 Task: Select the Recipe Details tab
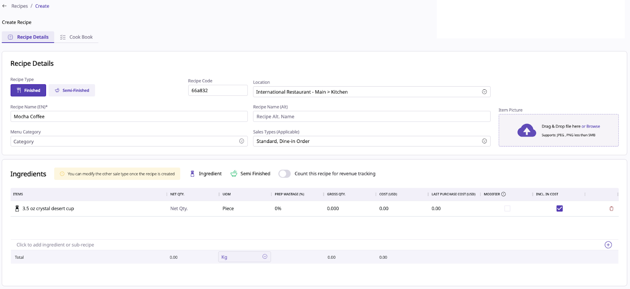coord(28,37)
